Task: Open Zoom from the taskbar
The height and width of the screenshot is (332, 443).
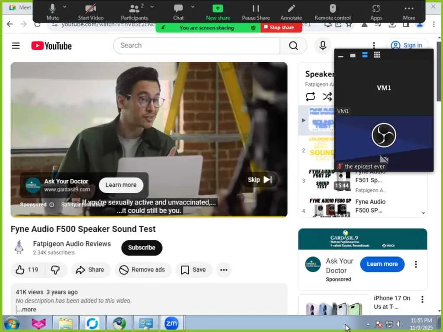Action: [171, 323]
